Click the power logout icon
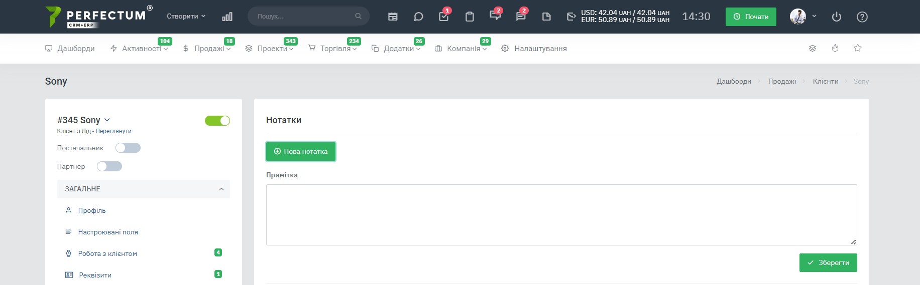This screenshot has height=285, width=920. coord(836,17)
